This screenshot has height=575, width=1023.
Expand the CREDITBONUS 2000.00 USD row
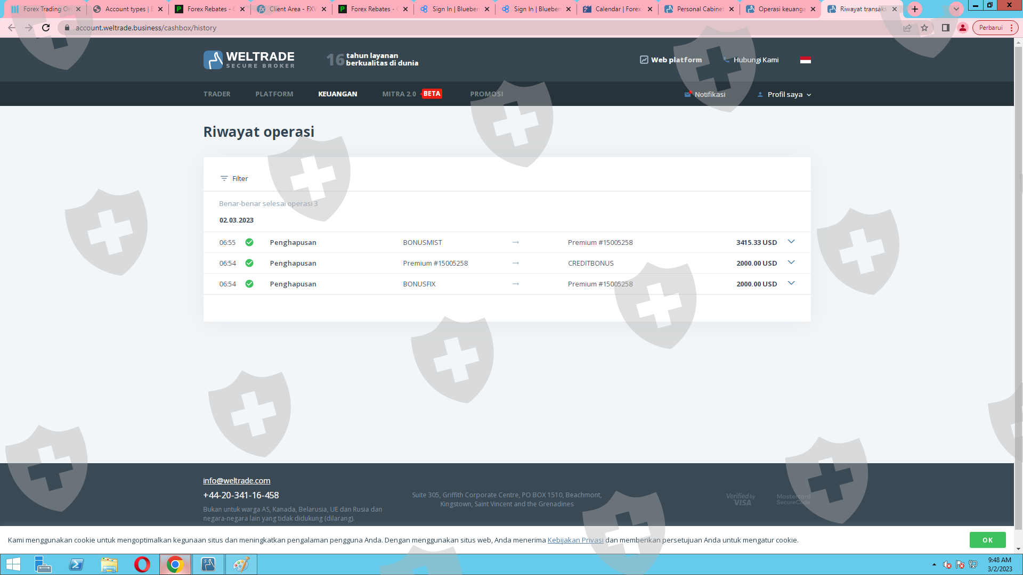tap(791, 262)
